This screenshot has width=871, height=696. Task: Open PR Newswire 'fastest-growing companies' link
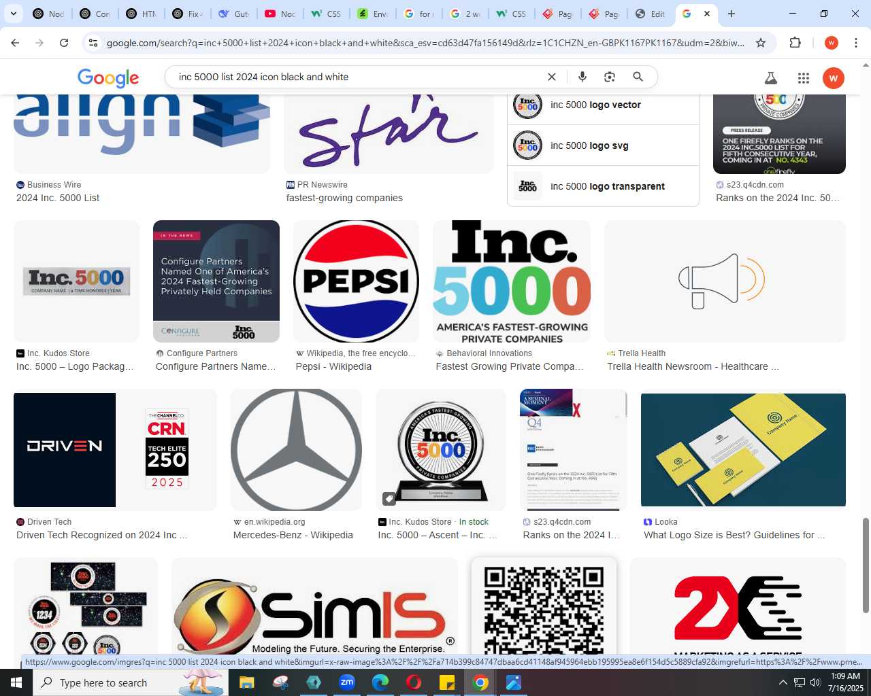click(x=344, y=198)
